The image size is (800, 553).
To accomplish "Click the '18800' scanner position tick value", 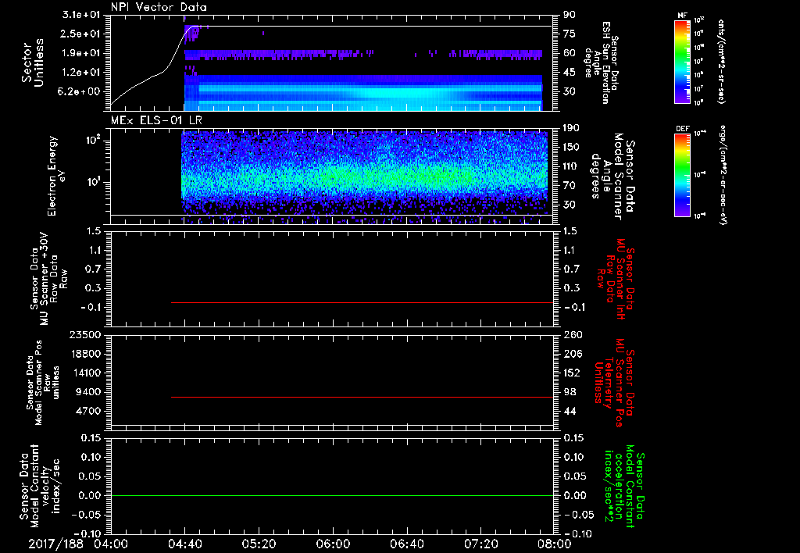I will [x=85, y=354].
